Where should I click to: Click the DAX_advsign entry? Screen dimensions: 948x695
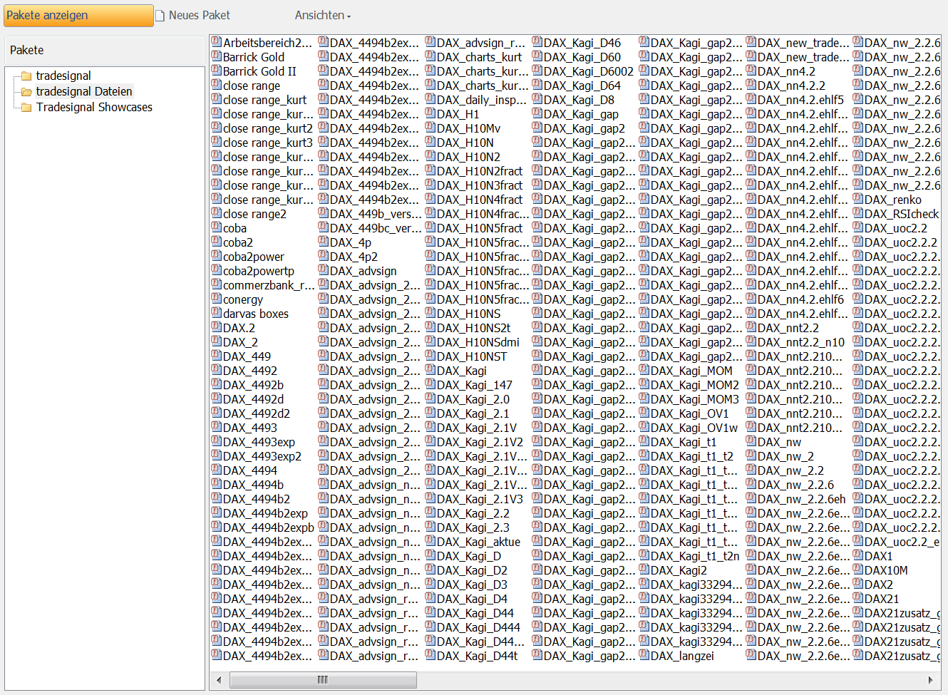364,271
